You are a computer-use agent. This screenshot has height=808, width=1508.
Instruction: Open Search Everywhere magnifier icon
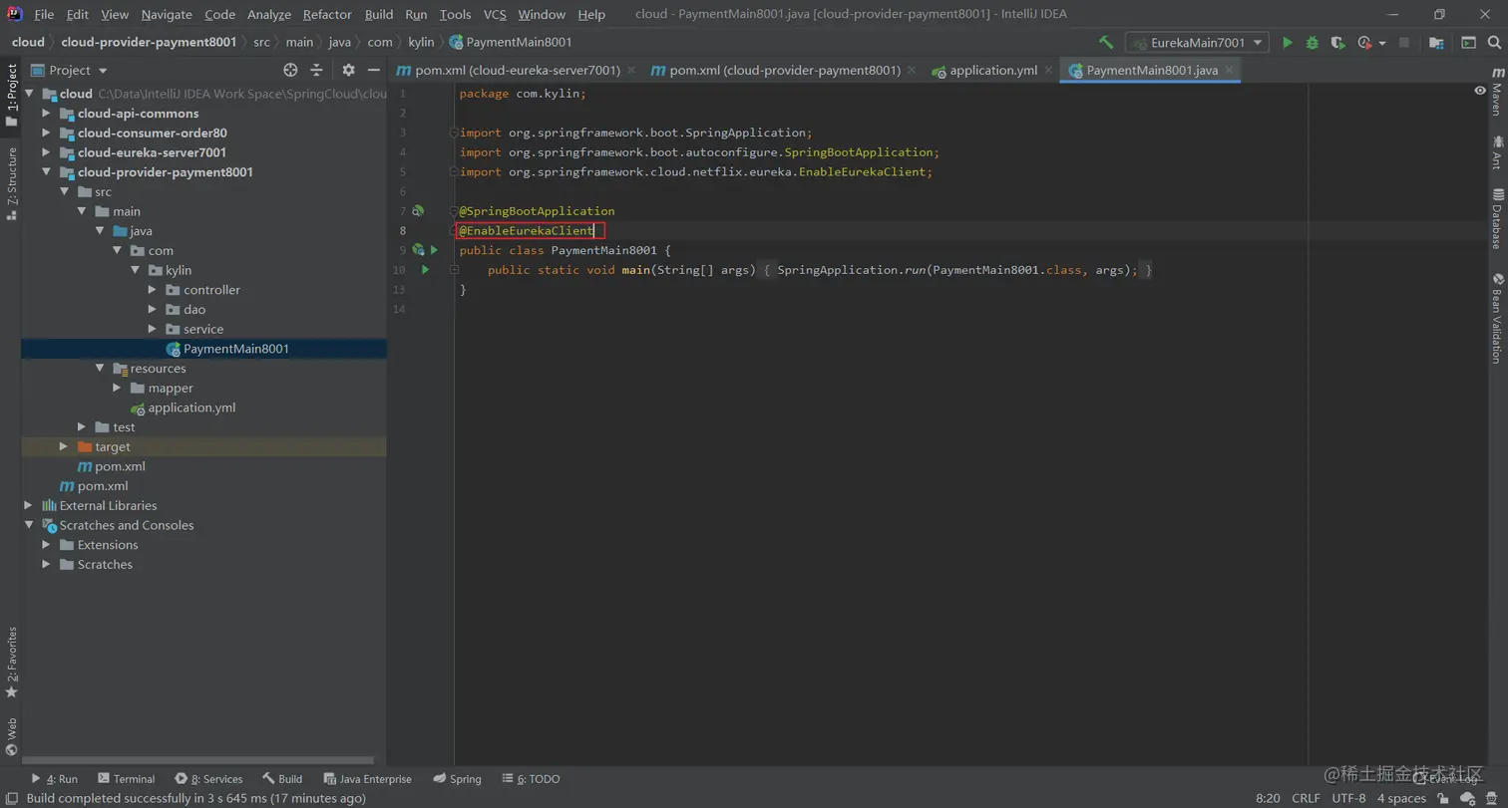pos(1495,43)
